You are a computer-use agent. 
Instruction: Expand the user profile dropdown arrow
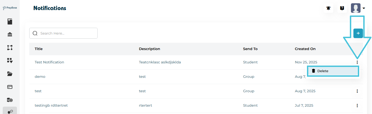(x=364, y=8)
